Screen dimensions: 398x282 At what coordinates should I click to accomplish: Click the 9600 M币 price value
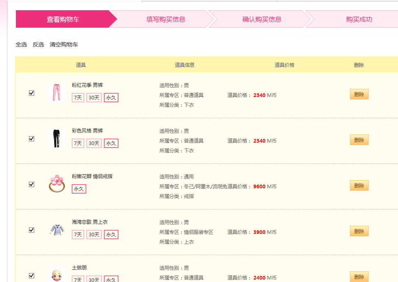[x=265, y=187]
